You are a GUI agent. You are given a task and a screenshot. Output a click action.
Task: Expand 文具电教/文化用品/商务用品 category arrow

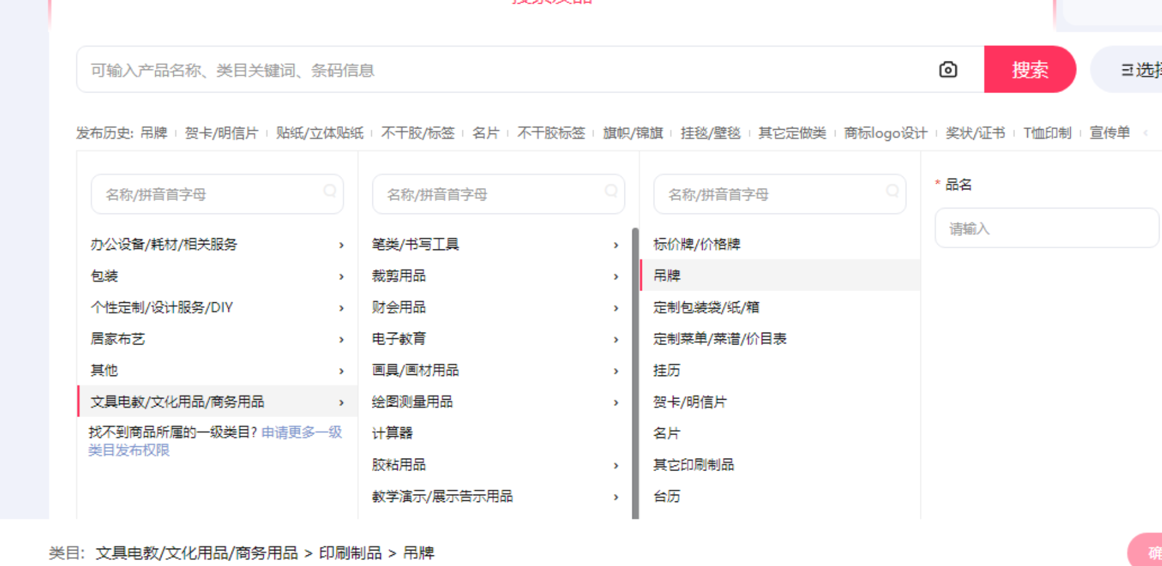[x=341, y=403]
